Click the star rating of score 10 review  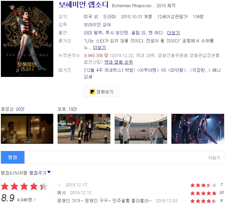pyautogui.click(x=203, y=193)
